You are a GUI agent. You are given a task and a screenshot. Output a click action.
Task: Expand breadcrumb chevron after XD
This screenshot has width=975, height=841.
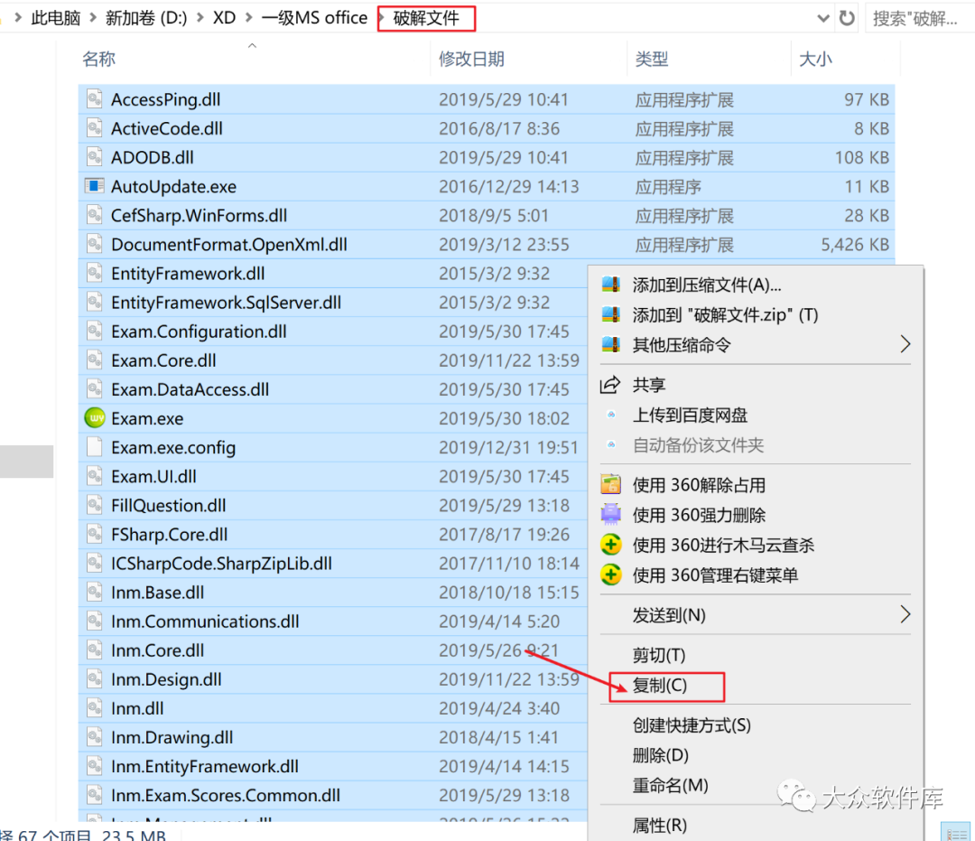249,18
